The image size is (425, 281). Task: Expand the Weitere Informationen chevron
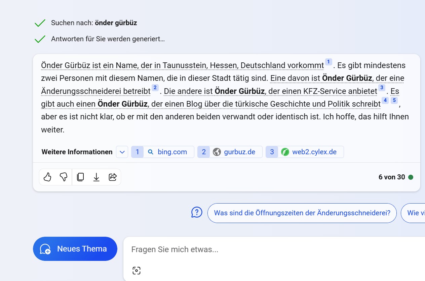[x=122, y=152]
